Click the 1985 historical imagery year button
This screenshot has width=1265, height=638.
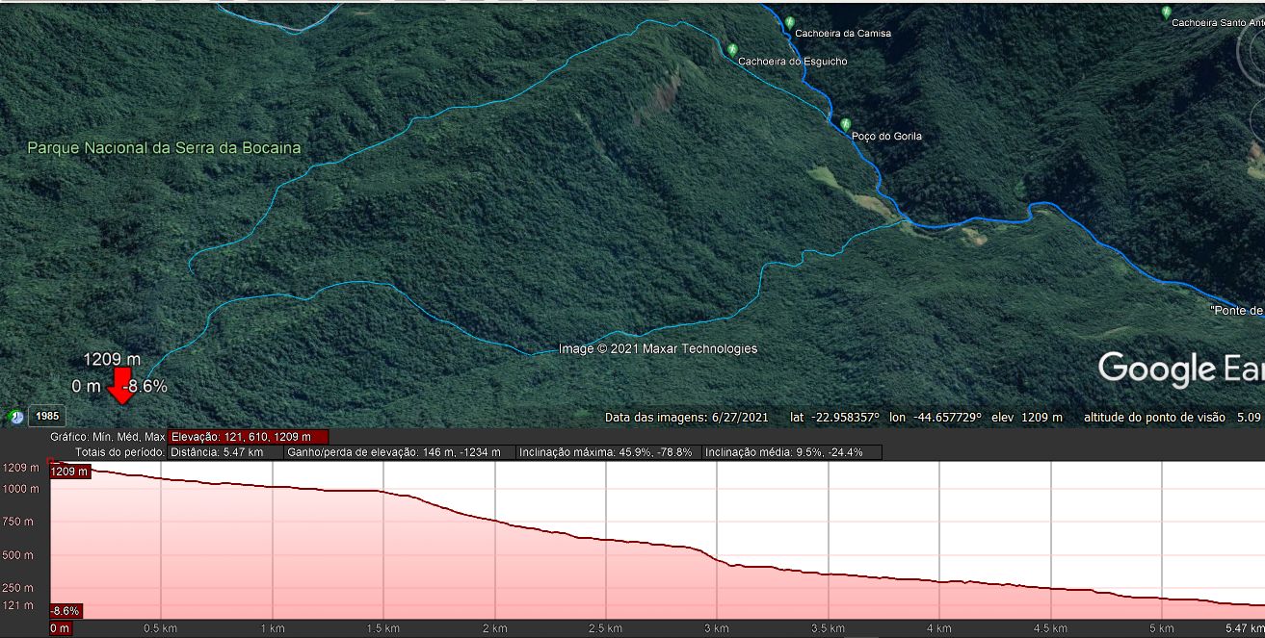(46, 417)
